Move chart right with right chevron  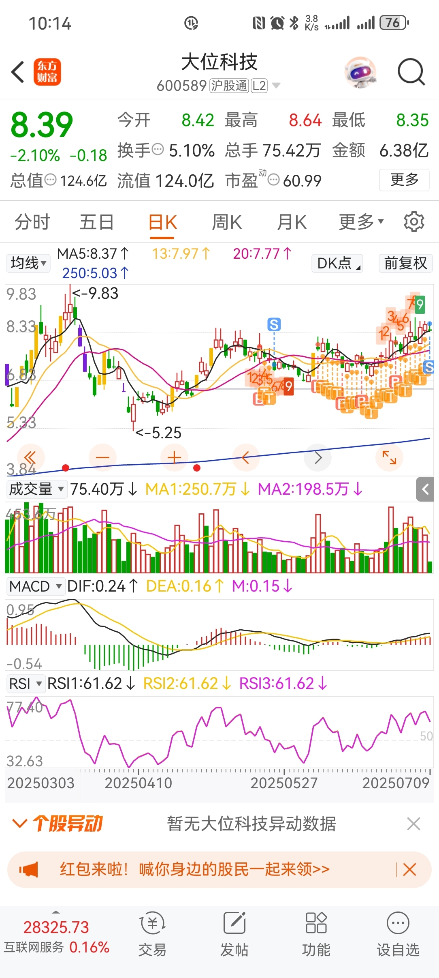[318, 457]
